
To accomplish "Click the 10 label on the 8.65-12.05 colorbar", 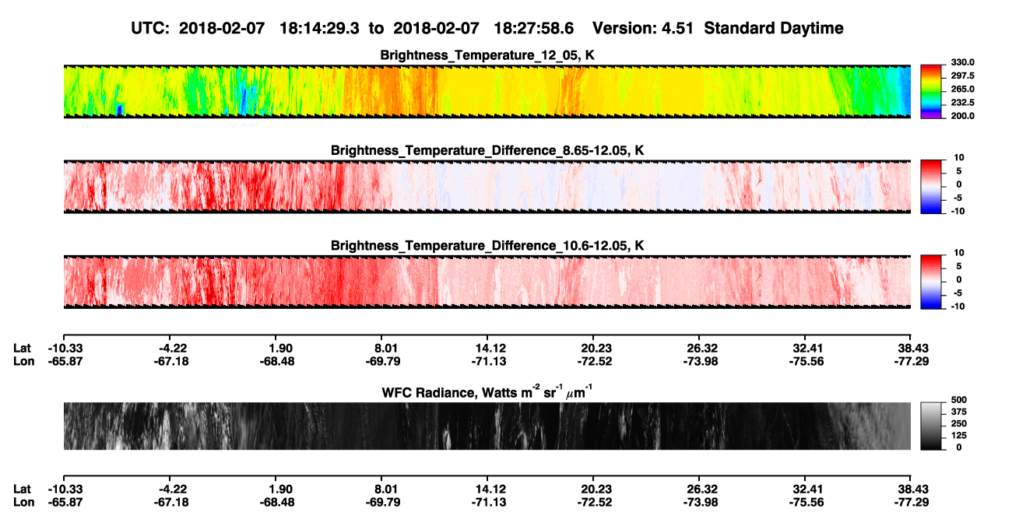I will 958,157.
